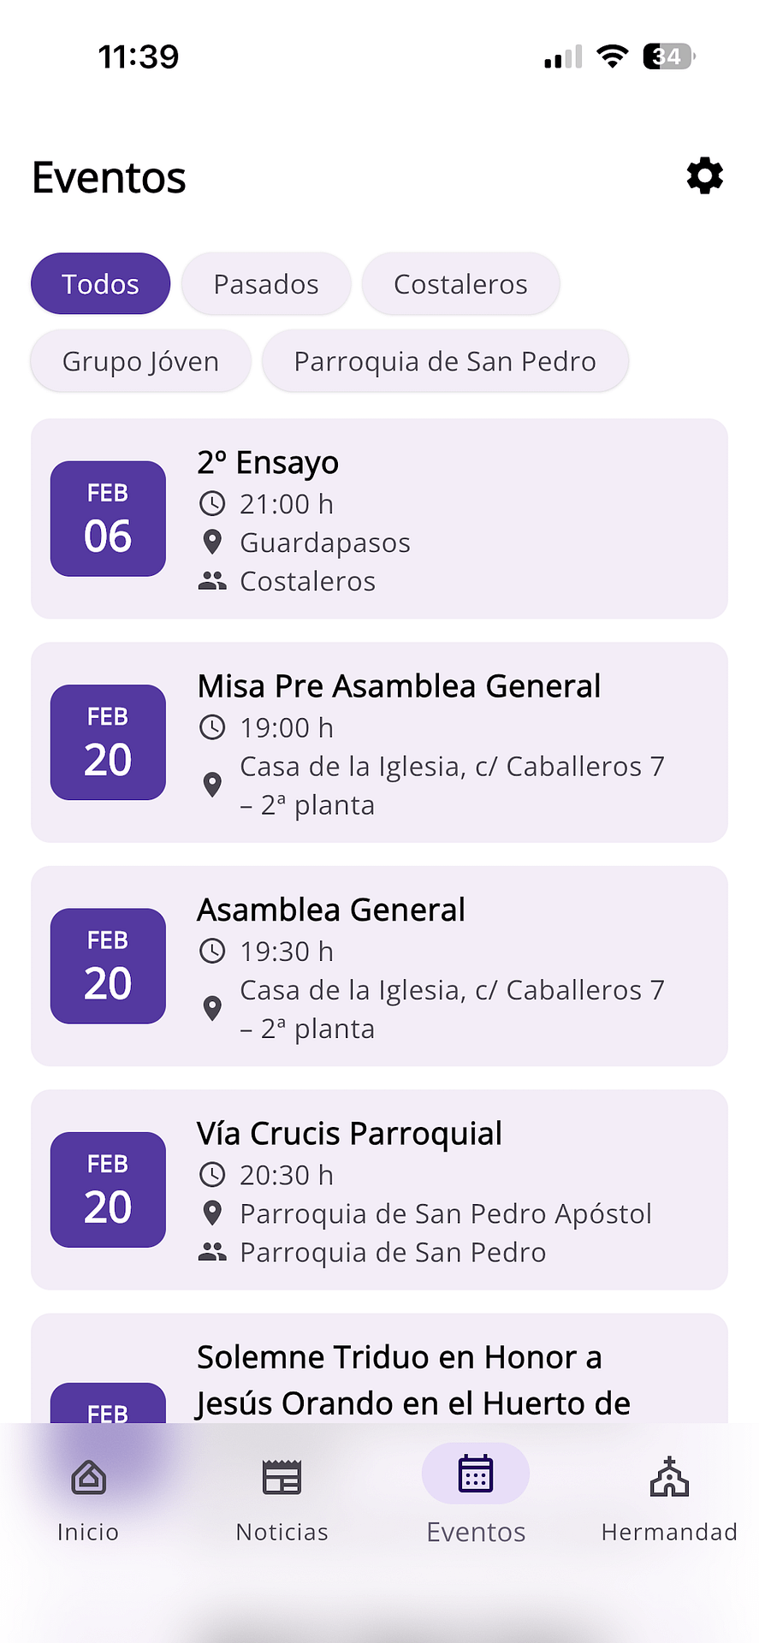Tap the FEB 06 date badge
The width and height of the screenshot is (759, 1643).
click(108, 519)
